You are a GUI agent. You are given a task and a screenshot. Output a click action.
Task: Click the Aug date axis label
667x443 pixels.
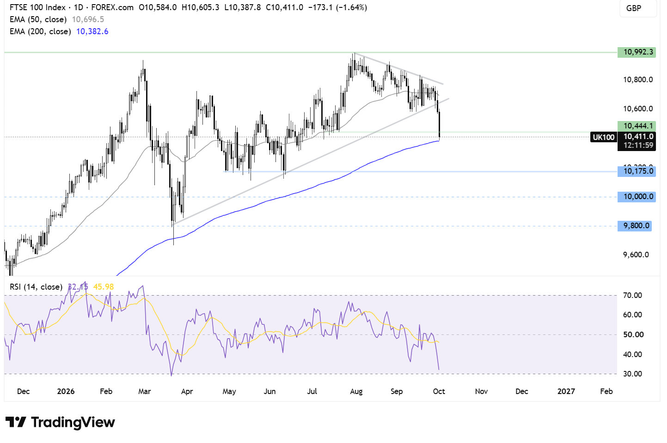point(356,391)
